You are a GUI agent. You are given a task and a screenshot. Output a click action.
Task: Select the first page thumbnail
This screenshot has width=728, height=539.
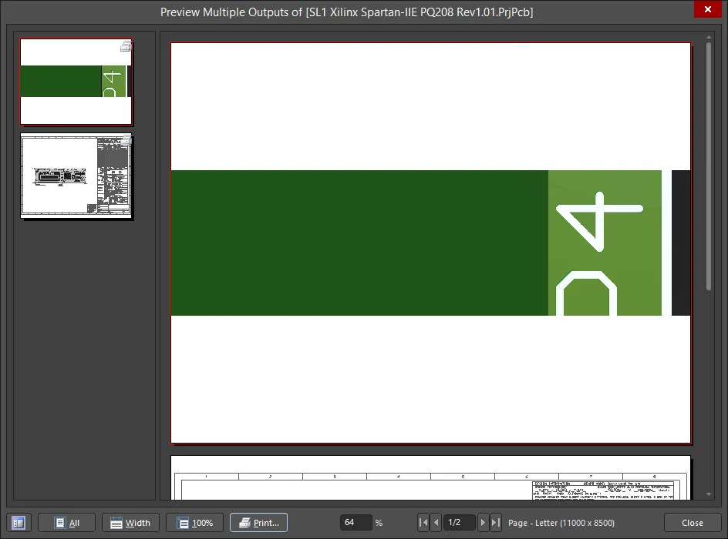pos(76,82)
